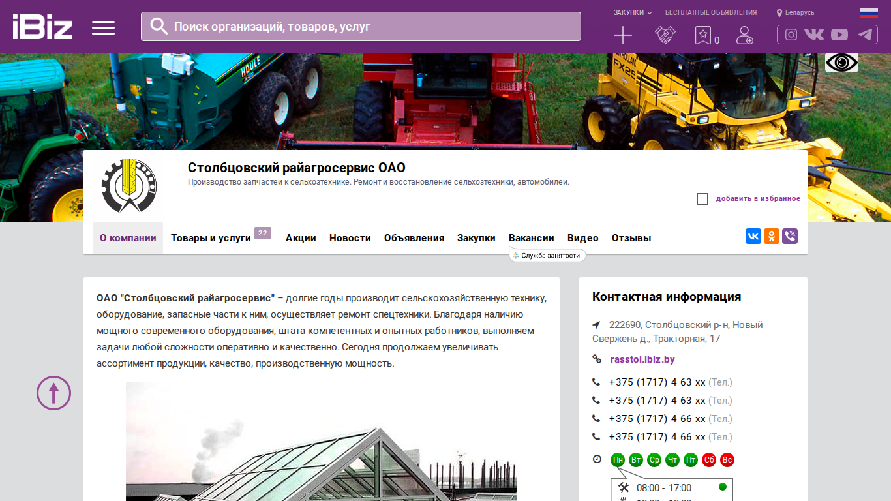Select Thursday 'Чт' day circle
Screen dimensions: 891x501
pos(672,460)
